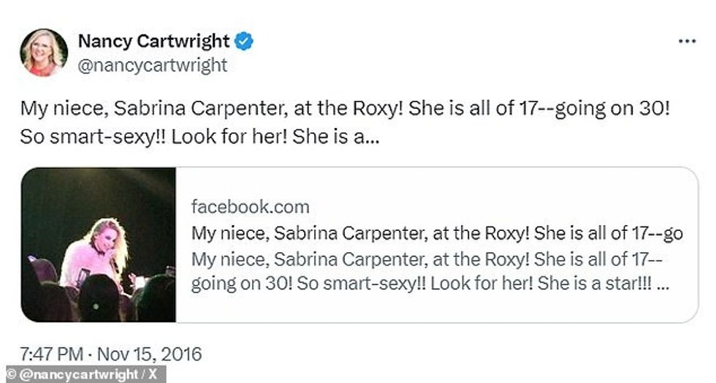Open the concert photo thumbnail in link card
The image size is (716, 383).
(x=99, y=245)
